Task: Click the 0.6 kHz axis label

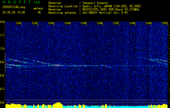Action: (x=2, y=103)
